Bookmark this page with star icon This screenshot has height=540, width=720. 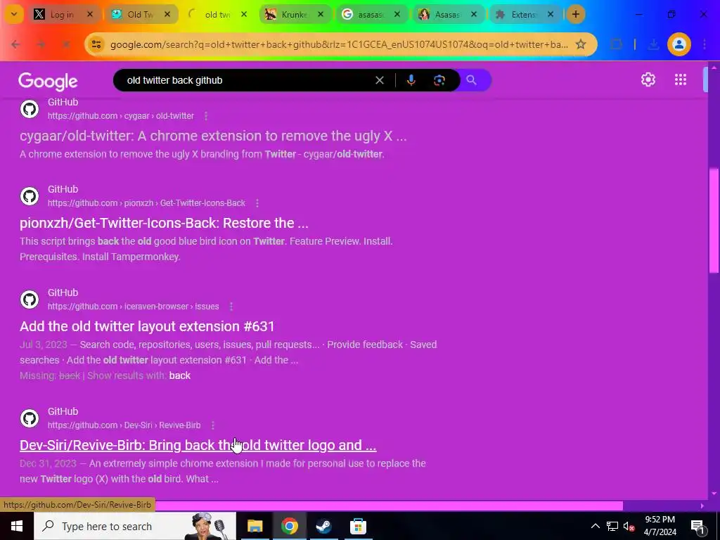pyautogui.click(x=581, y=44)
